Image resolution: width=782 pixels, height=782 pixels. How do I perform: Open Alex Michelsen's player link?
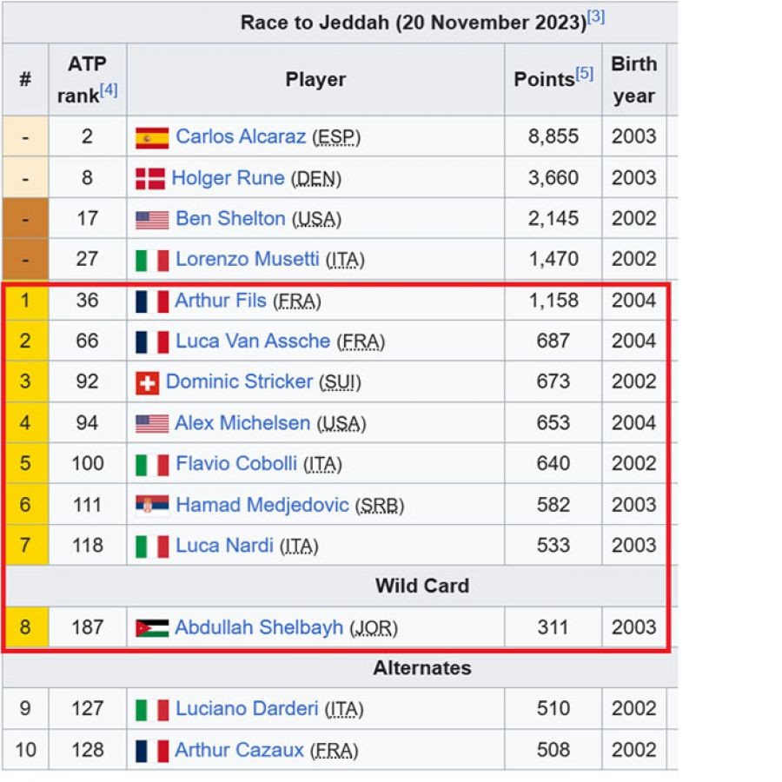pyautogui.click(x=242, y=423)
